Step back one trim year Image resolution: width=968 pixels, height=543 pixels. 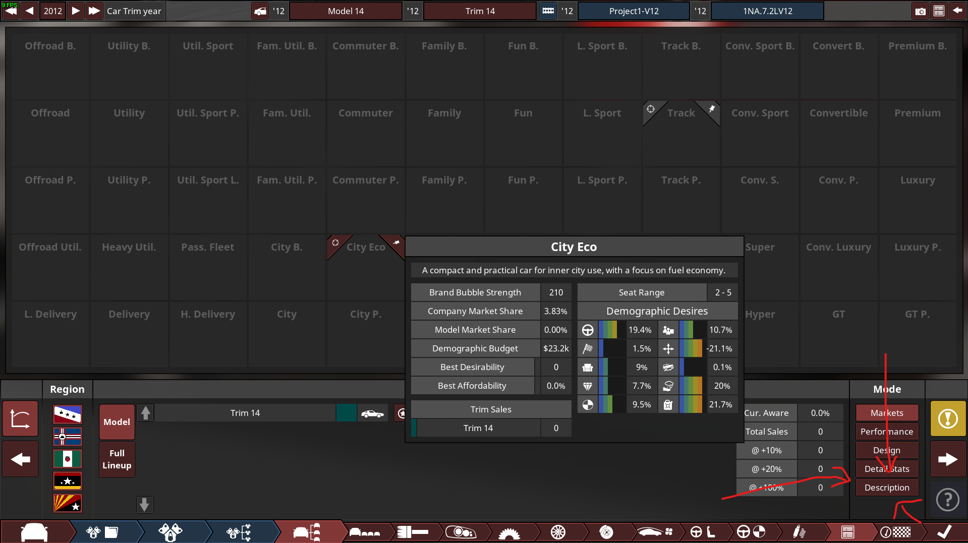30,11
